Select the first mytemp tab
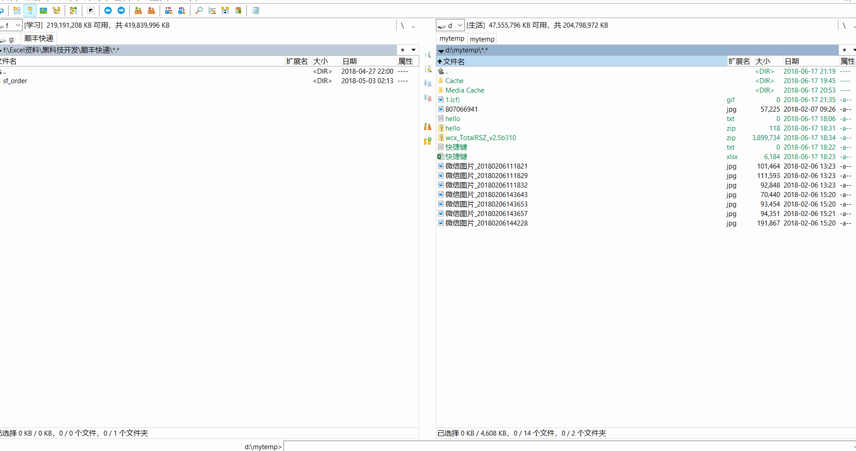The width and height of the screenshot is (856, 451). click(x=452, y=38)
